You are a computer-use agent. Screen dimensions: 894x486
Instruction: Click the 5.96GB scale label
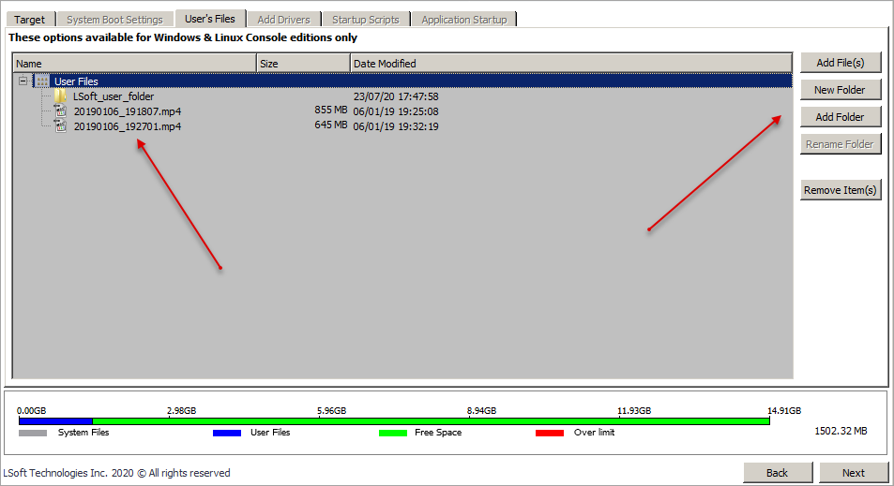(x=332, y=410)
